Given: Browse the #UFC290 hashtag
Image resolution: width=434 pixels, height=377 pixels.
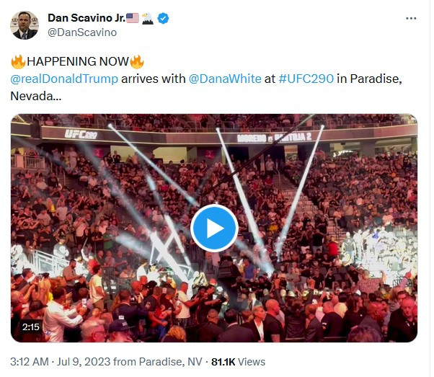Looking at the screenshot, I should [306, 79].
